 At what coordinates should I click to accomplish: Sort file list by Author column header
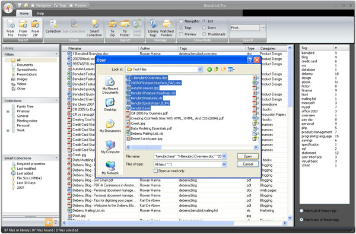point(158,48)
